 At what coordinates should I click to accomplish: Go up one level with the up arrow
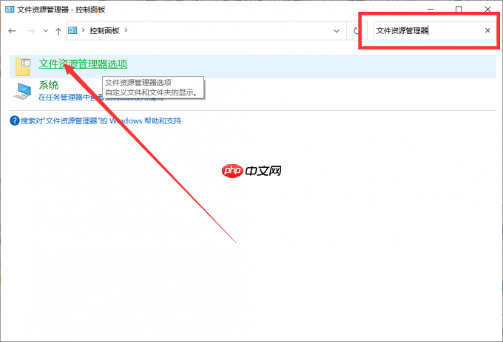click(x=58, y=31)
